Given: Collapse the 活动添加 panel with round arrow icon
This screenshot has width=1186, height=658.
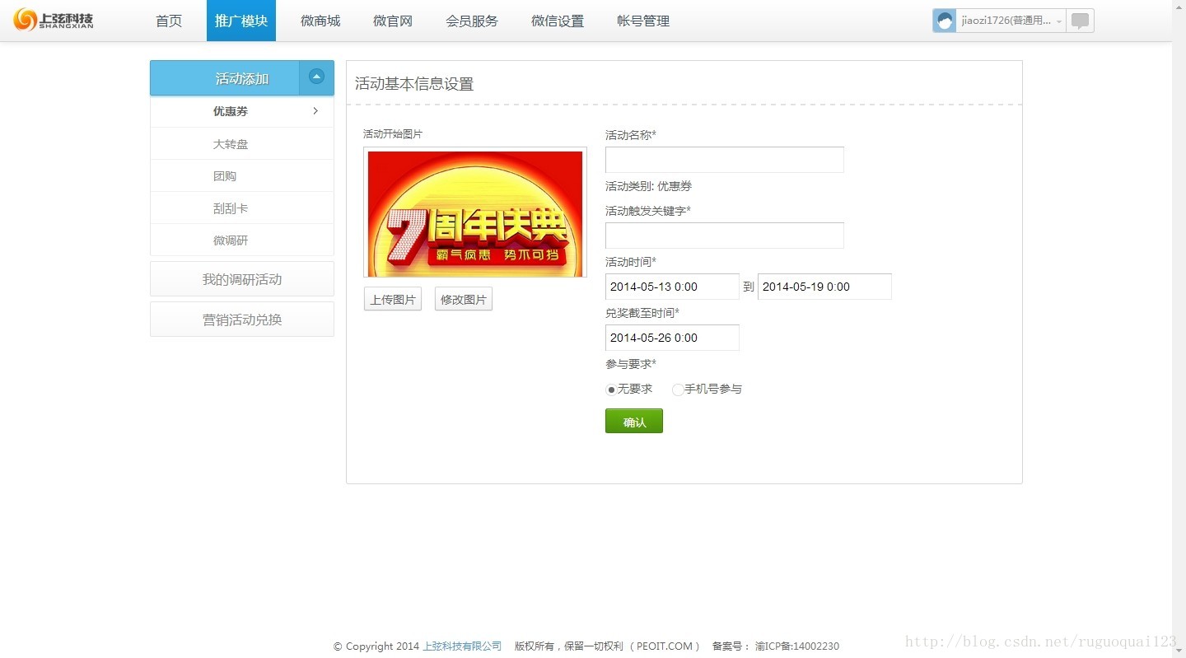Looking at the screenshot, I should click(x=316, y=77).
